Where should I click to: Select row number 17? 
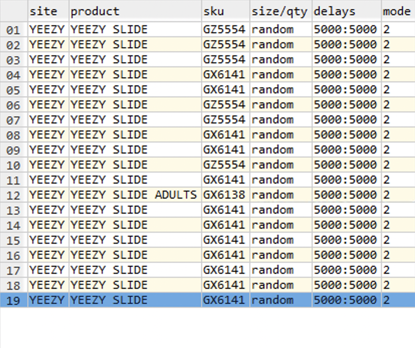(x=13, y=271)
